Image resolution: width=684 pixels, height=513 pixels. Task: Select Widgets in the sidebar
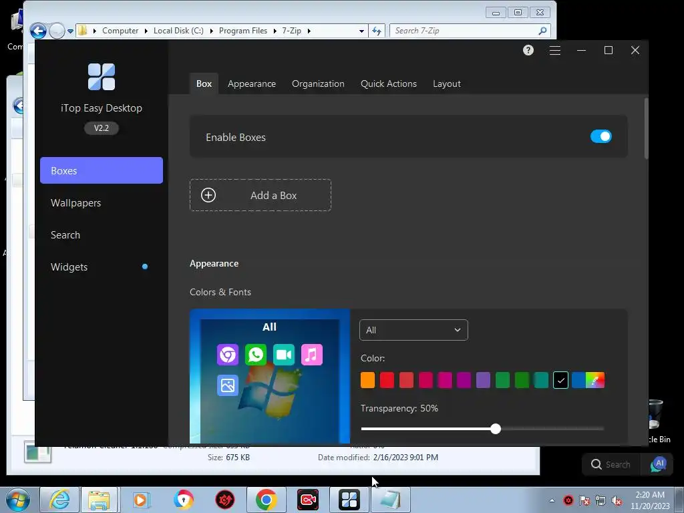click(102, 267)
